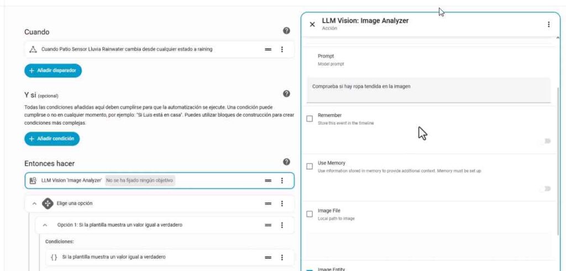Close the LLM Vision Image Analyzer panel
Viewport: 566px width, 271px height.
pos(312,24)
